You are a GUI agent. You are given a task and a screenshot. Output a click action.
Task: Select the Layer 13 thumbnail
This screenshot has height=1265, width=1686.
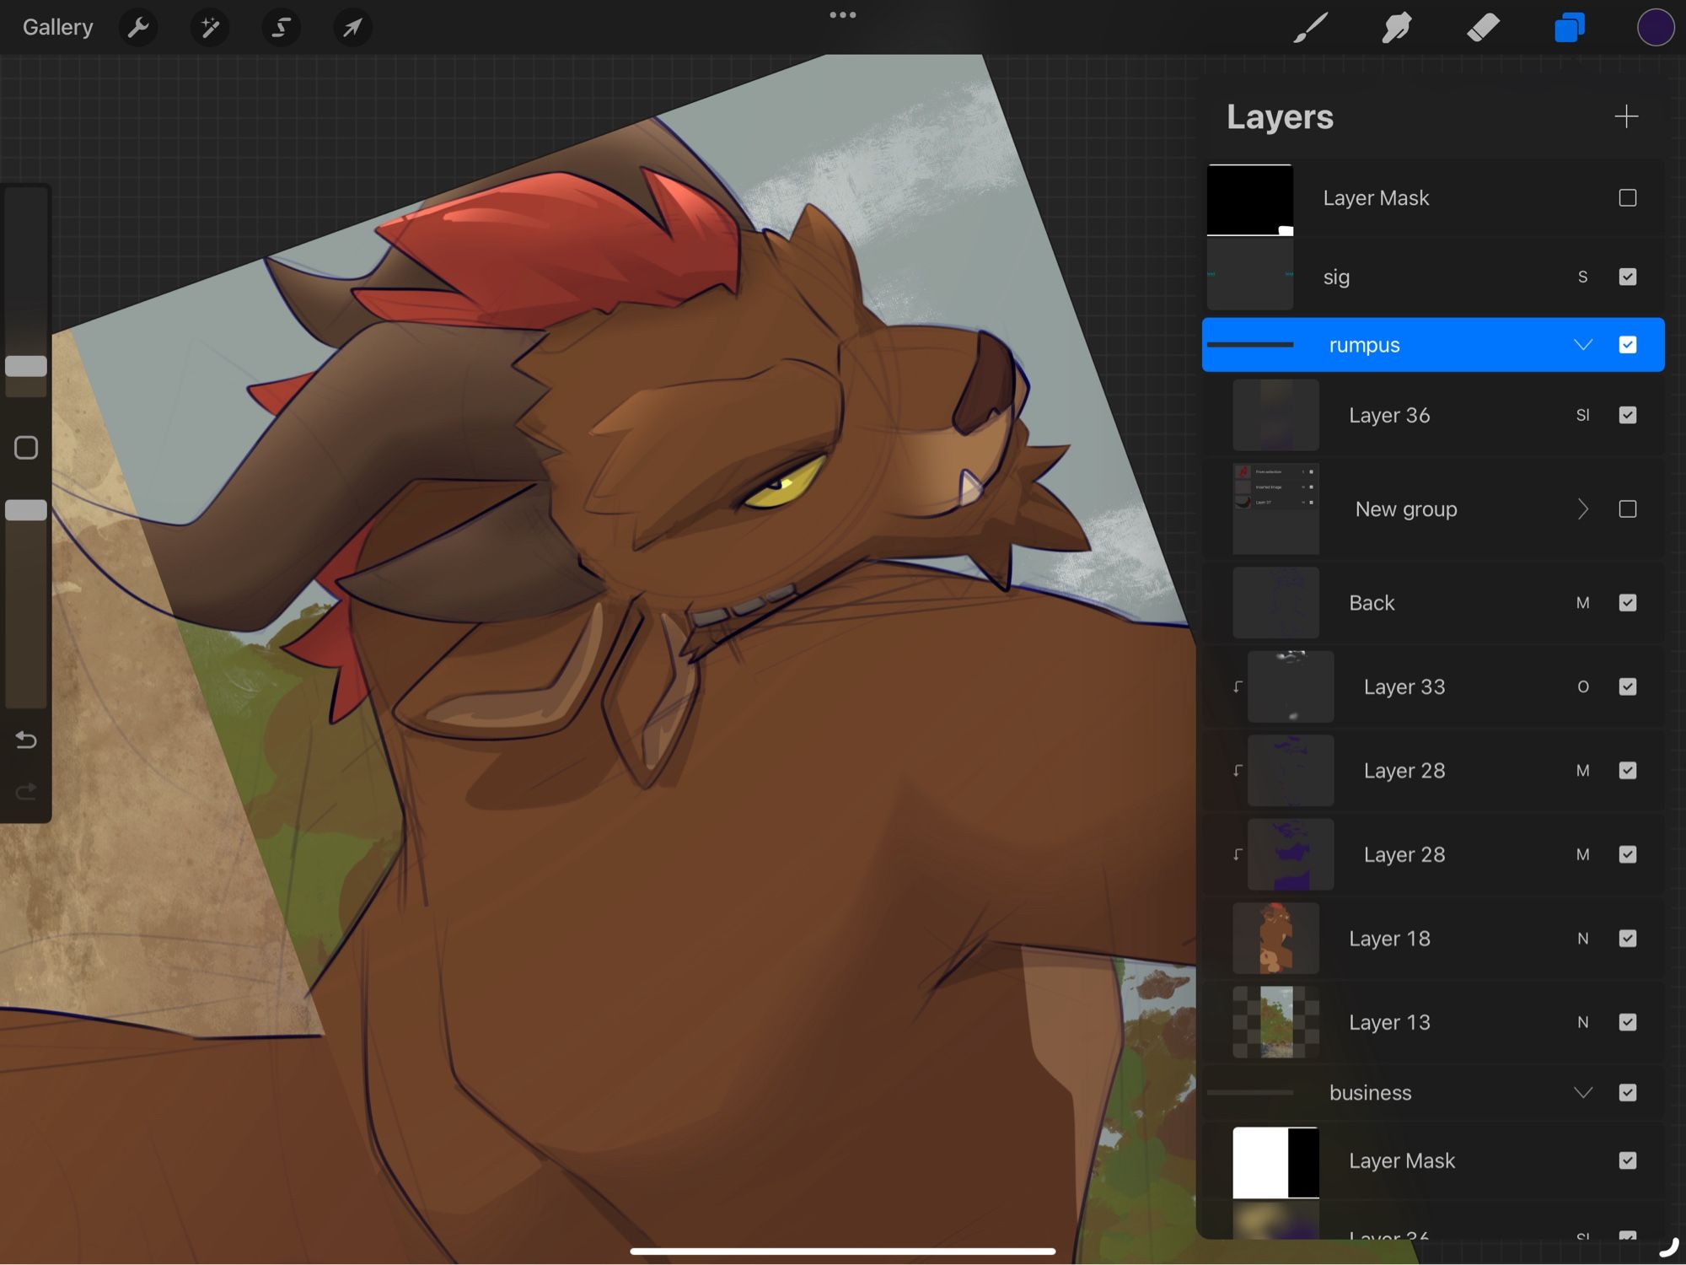[1275, 1022]
